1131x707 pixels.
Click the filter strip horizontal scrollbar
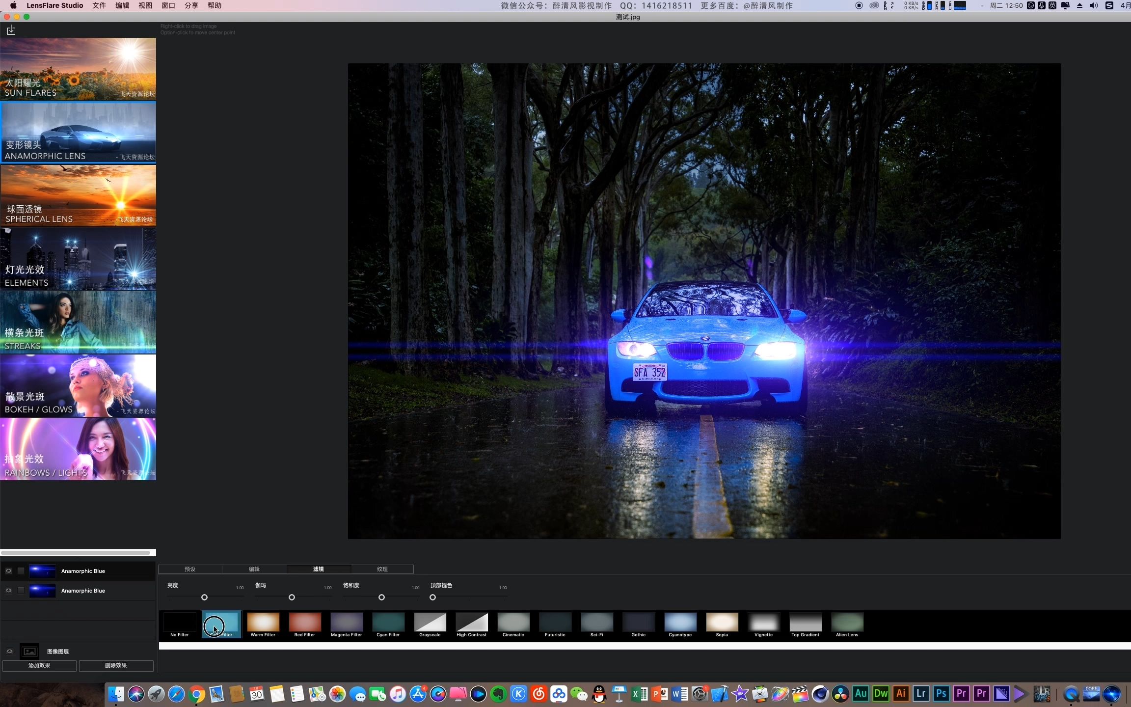(x=645, y=646)
